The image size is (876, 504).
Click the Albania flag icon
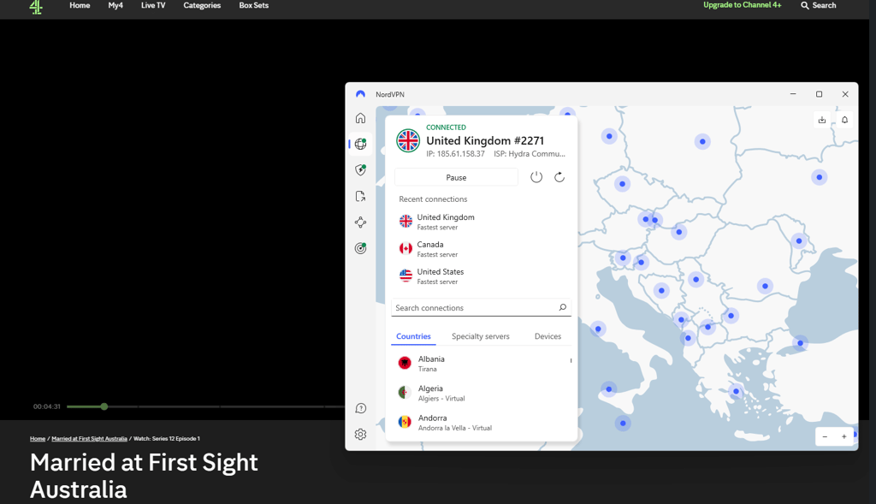point(405,363)
